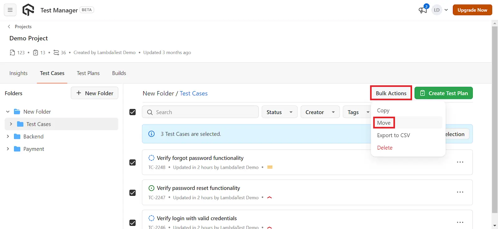This screenshot has height=229, width=498.
Task: Open more options for TC-2247
Action: pos(460,192)
